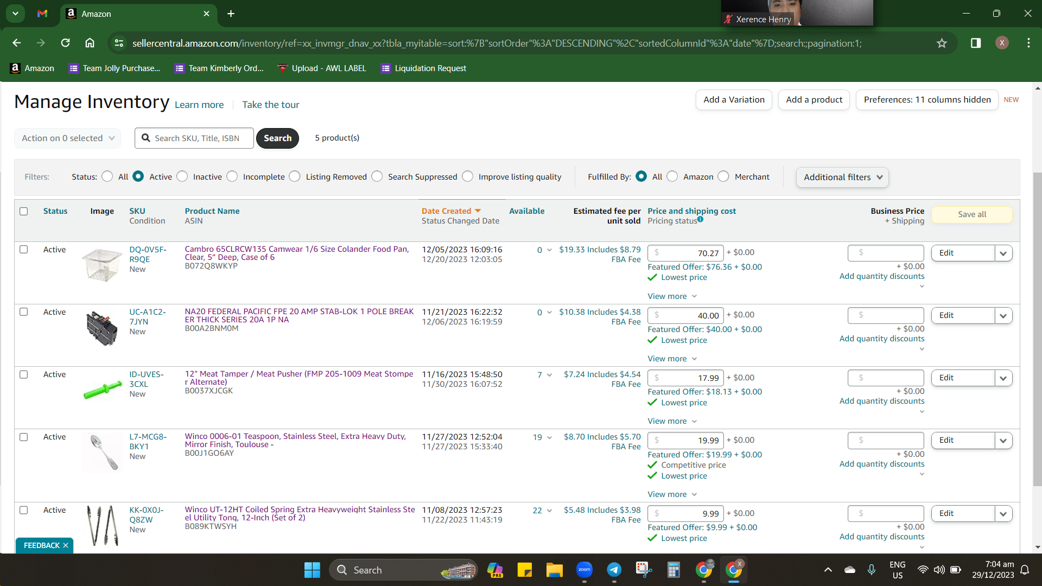Reload the Seller Central page

pos(65,43)
